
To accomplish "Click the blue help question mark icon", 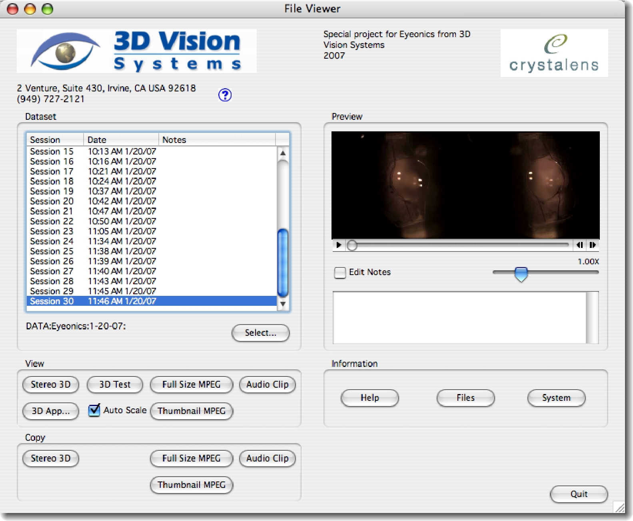I will [x=225, y=95].
